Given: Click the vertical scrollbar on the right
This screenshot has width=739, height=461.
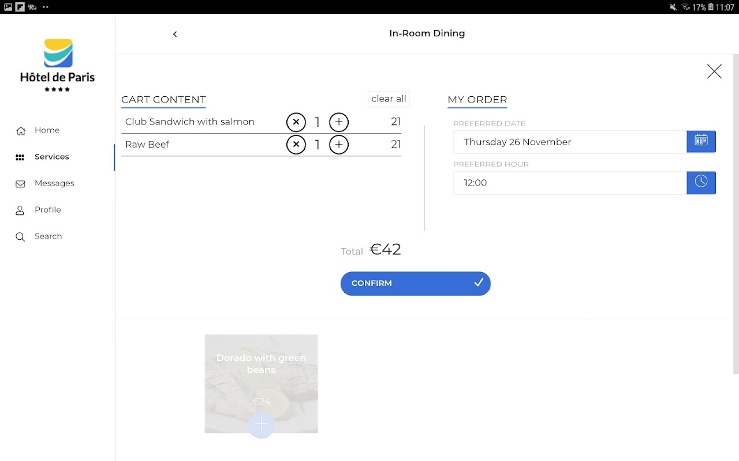Looking at the screenshot, I should click(x=736, y=214).
